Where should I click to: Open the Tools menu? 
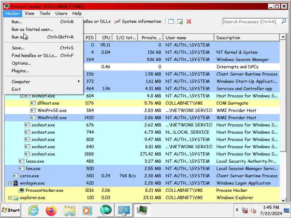click(x=45, y=13)
